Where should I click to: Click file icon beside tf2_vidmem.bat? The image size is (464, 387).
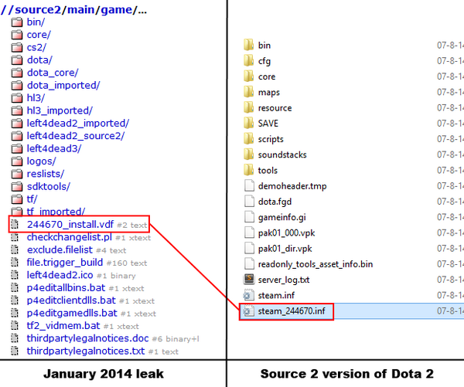[x=15, y=326]
